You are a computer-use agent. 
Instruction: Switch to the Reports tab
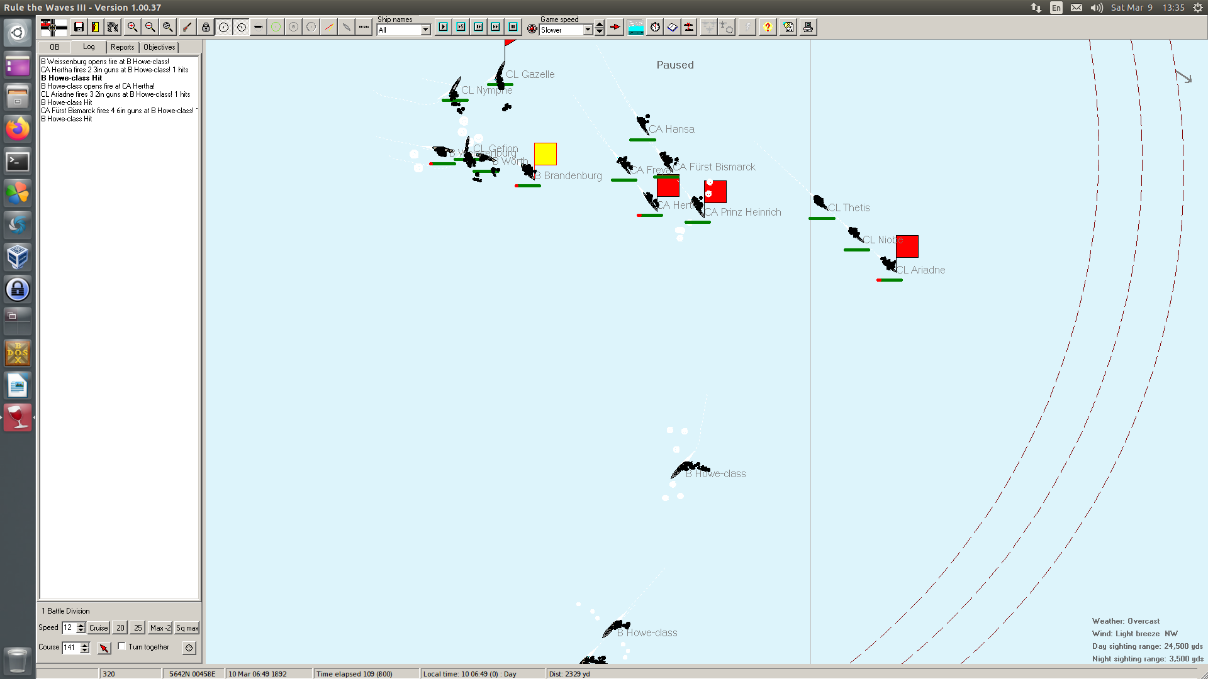[x=123, y=47]
